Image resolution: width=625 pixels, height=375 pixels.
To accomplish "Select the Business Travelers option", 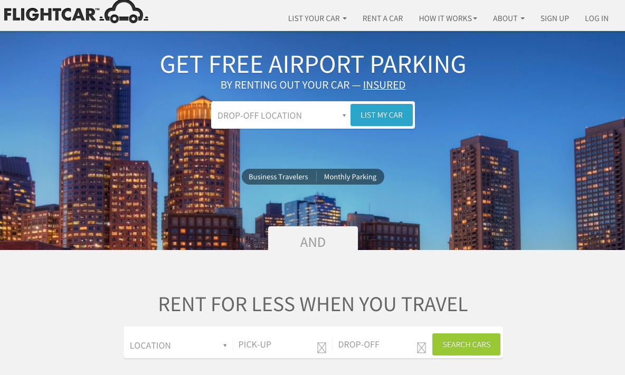I will [278, 177].
